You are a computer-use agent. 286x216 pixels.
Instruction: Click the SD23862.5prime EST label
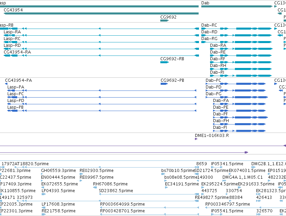116,191
